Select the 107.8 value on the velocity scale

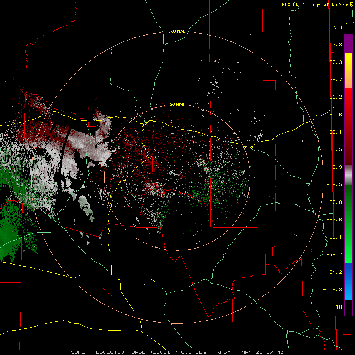coord(334,44)
